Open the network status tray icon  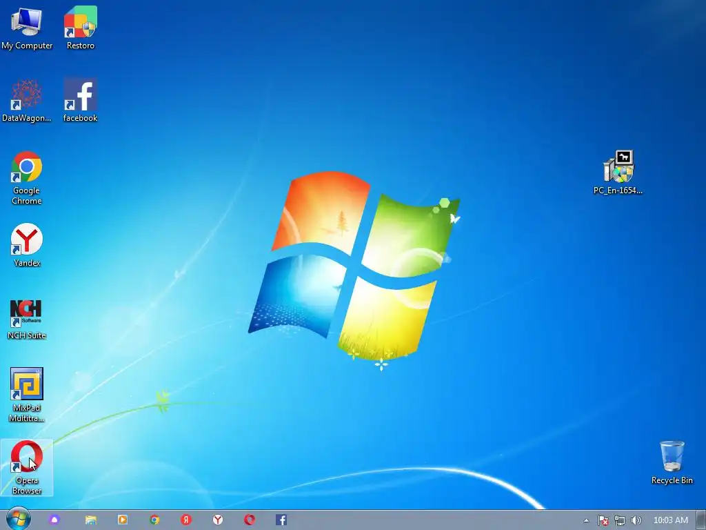[620, 520]
